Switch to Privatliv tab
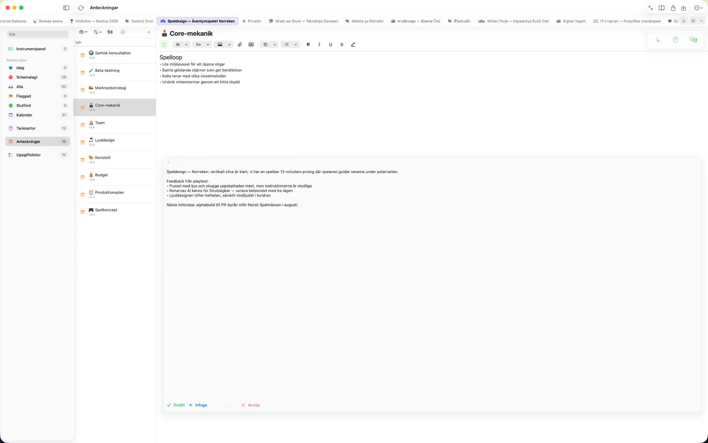Screen dimensions: 708x443 point(252,21)
